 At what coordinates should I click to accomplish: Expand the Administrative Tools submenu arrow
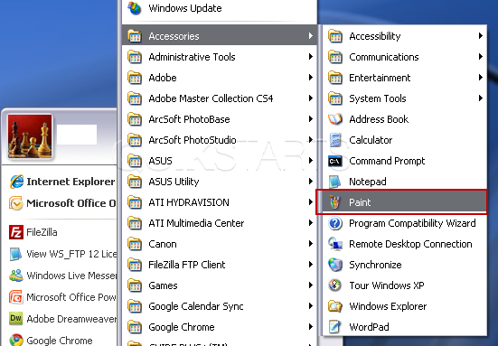311,57
